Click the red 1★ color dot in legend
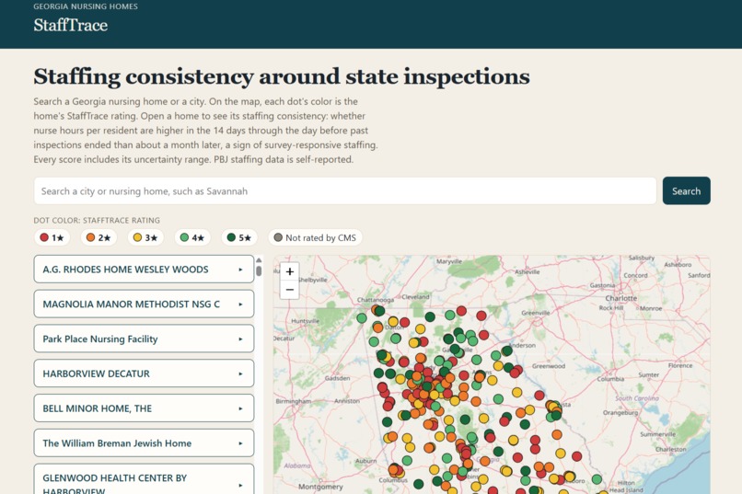 pyautogui.click(x=44, y=237)
